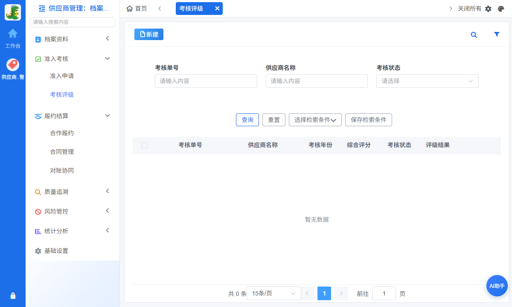Expand the 质量追溯 menu chevron
The image size is (512, 307).
(x=108, y=191)
